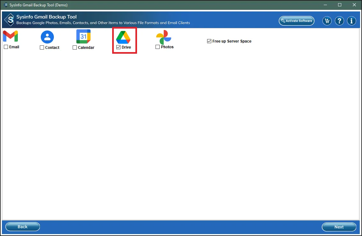Tick the Contact checkbox

coord(42,48)
